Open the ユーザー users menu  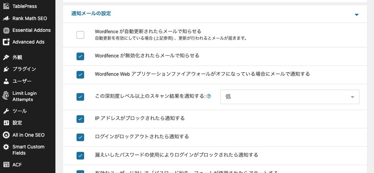[22, 81]
